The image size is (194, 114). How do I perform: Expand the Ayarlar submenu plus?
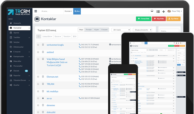click(29, 85)
